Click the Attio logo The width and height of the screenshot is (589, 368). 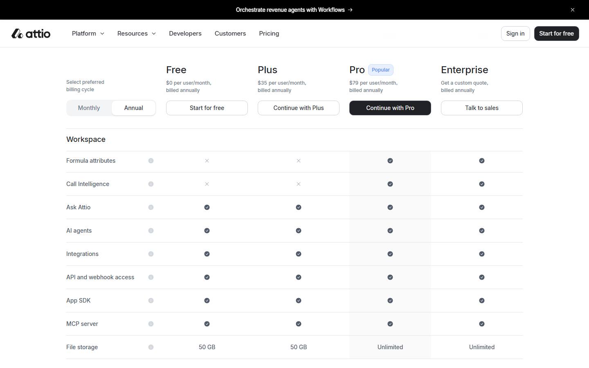[x=31, y=34]
